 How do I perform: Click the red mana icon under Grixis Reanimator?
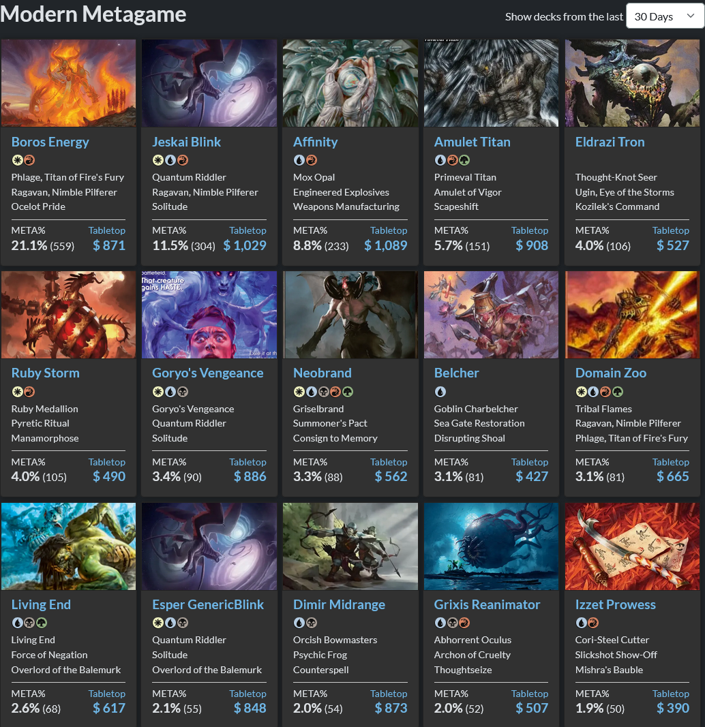click(464, 623)
